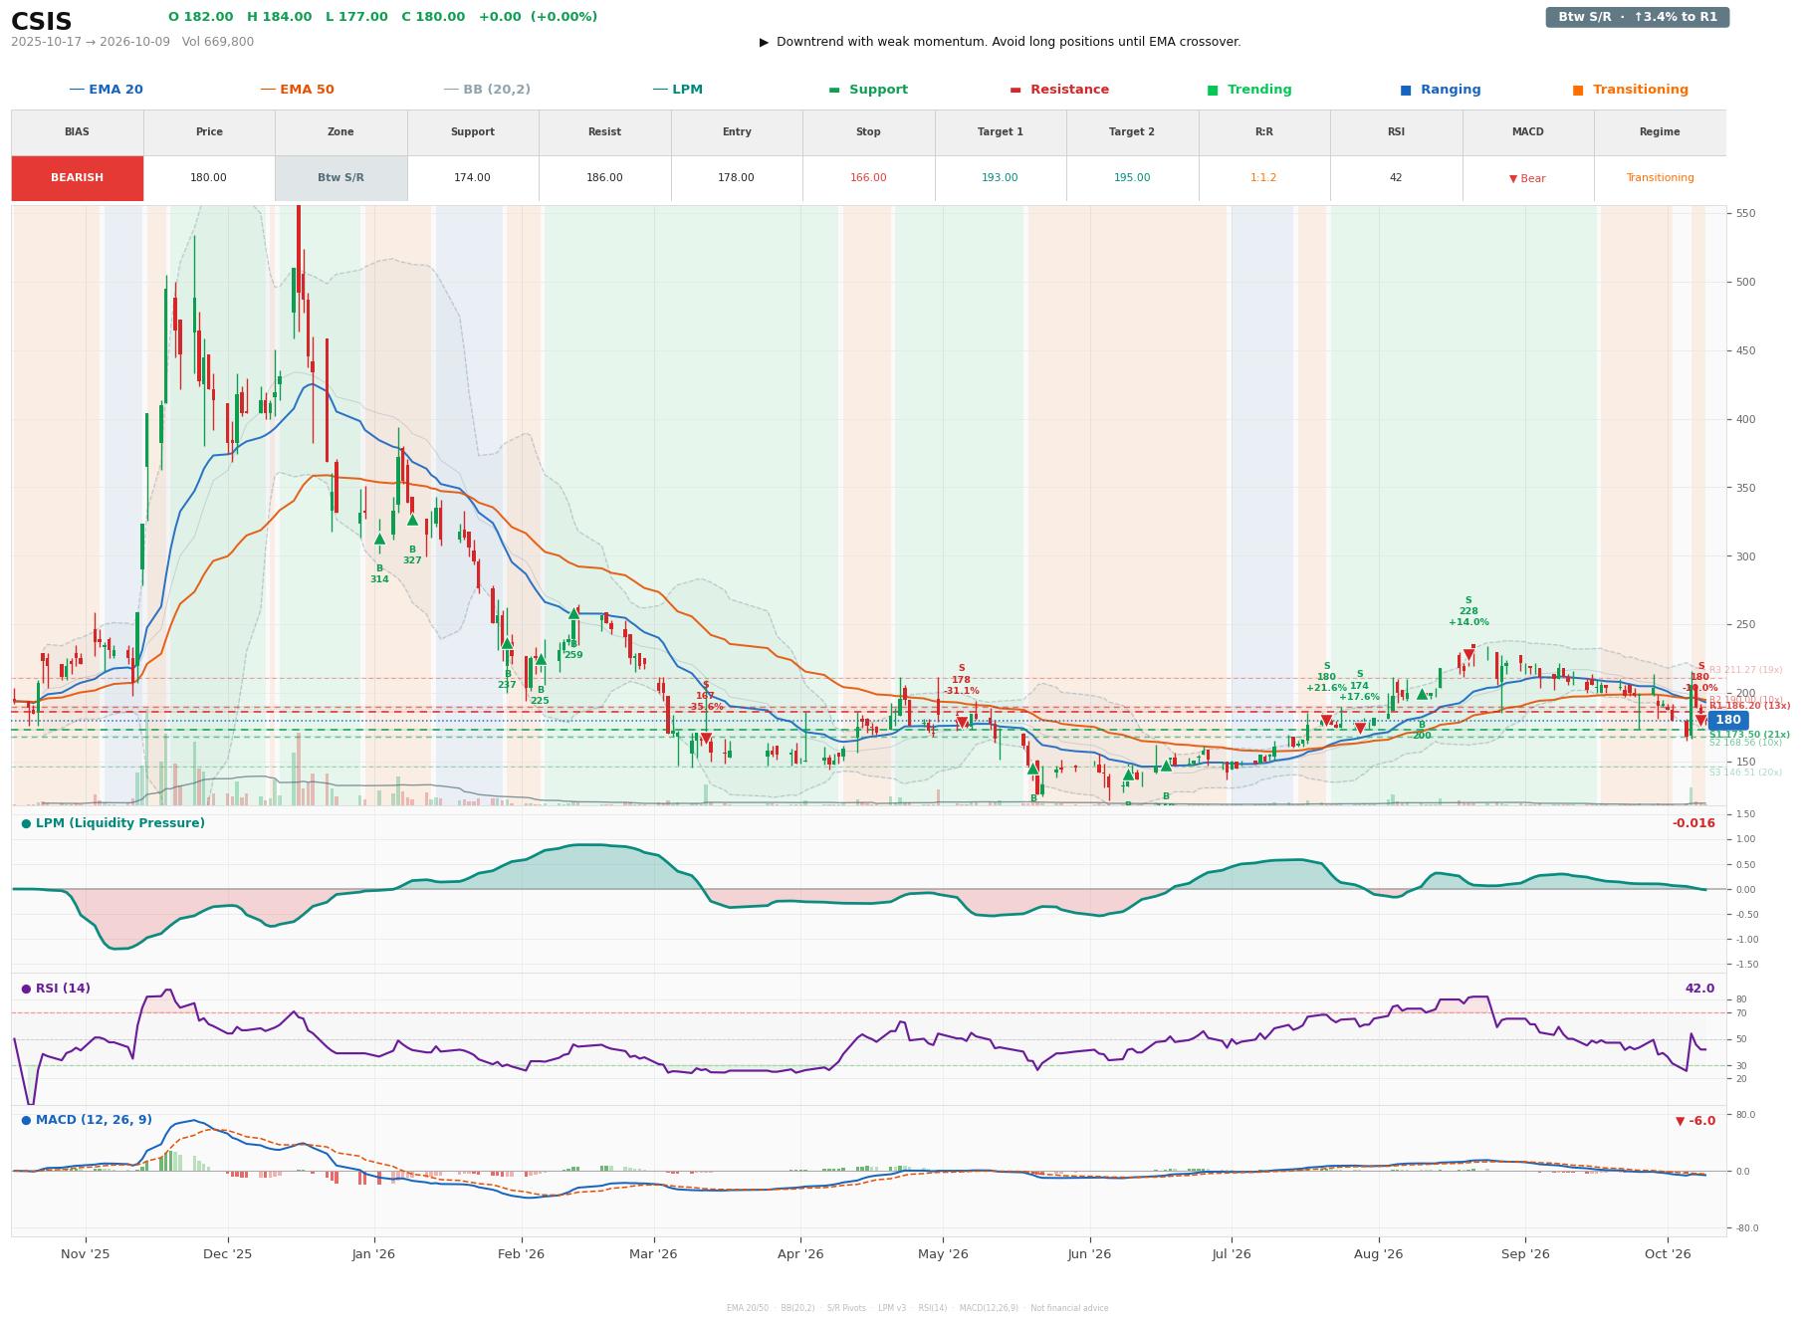Select the Target 1 column header
This screenshot has height=1324, width=1801.
coord(1001,132)
